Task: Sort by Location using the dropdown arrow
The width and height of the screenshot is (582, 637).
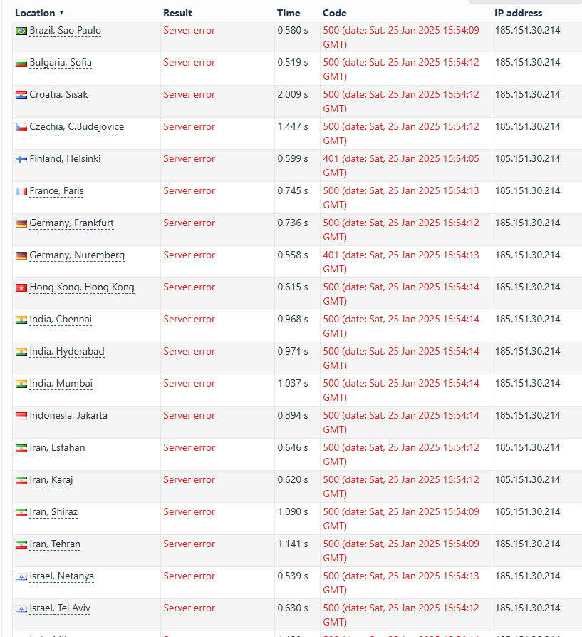Action: pyautogui.click(x=62, y=13)
